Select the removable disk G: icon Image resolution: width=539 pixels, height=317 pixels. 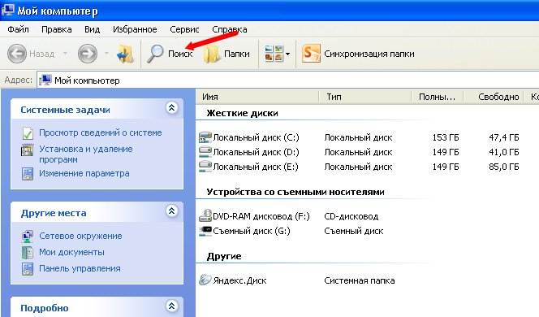205,231
